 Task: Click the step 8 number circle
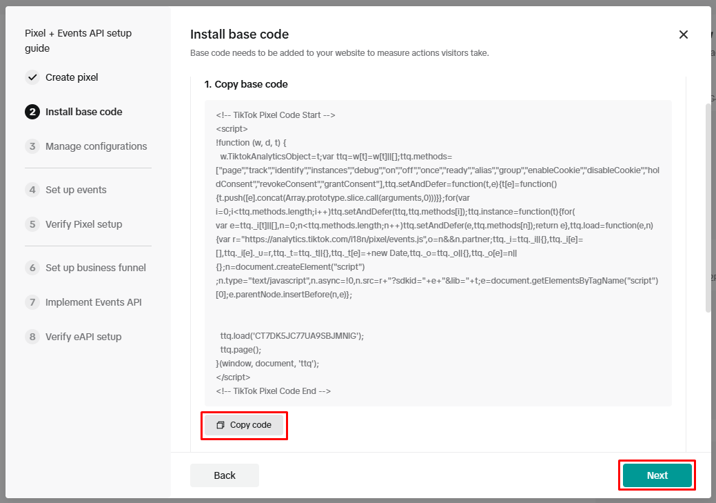(32, 337)
